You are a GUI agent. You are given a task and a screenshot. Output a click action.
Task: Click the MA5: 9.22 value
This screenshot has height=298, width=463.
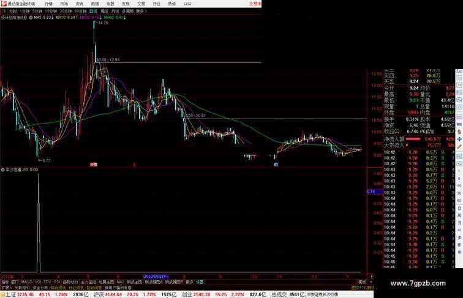coord(43,18)
